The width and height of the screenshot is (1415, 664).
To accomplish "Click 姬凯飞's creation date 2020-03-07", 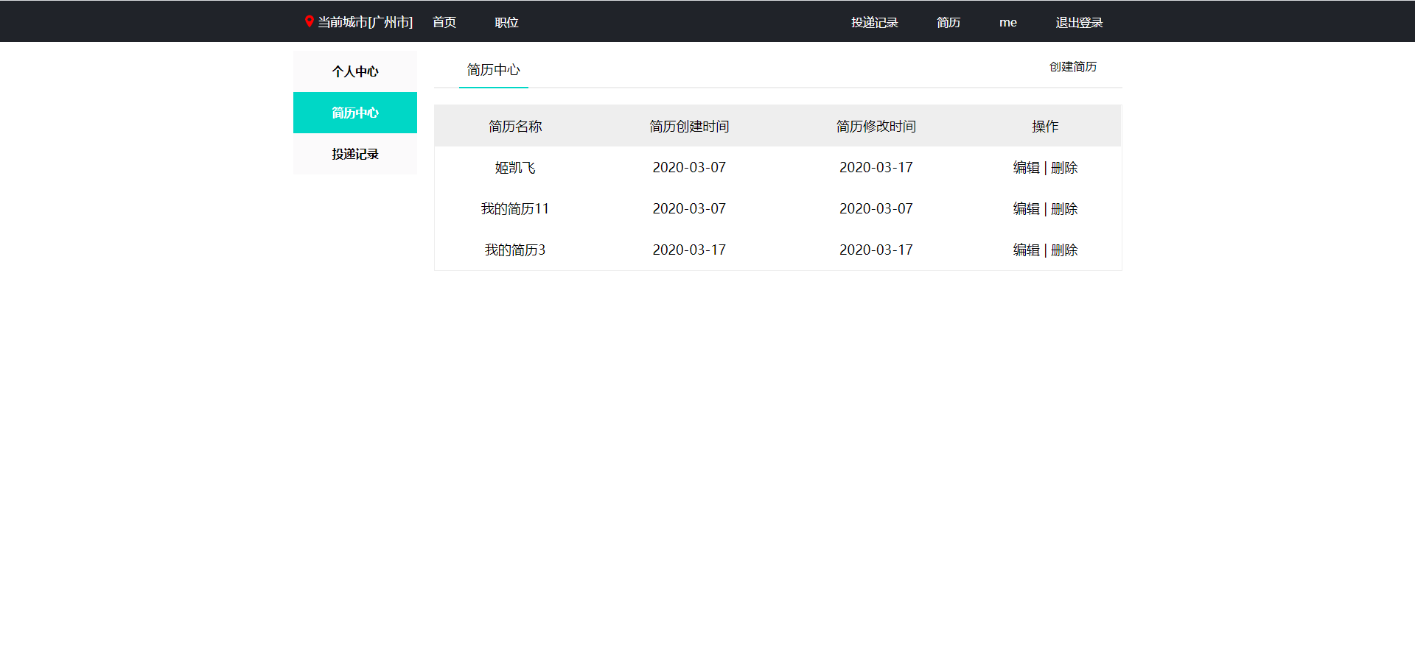I will (689, 168).
